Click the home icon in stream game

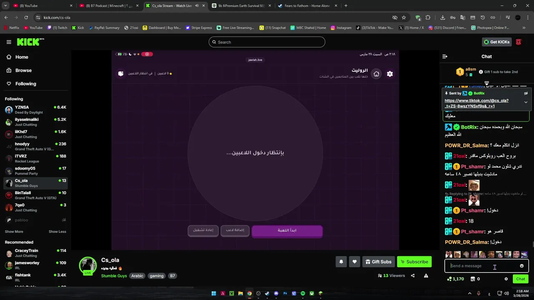click(376, 74)
